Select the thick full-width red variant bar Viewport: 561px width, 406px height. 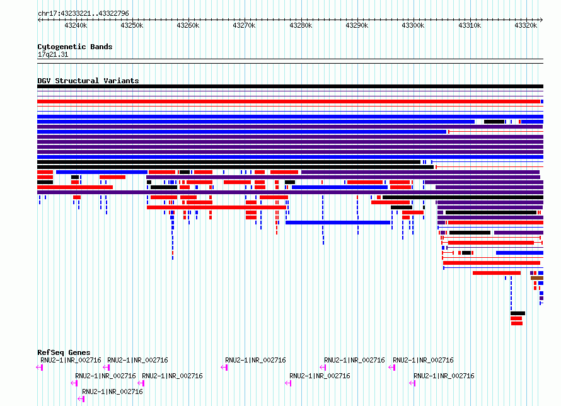point(289,101)
